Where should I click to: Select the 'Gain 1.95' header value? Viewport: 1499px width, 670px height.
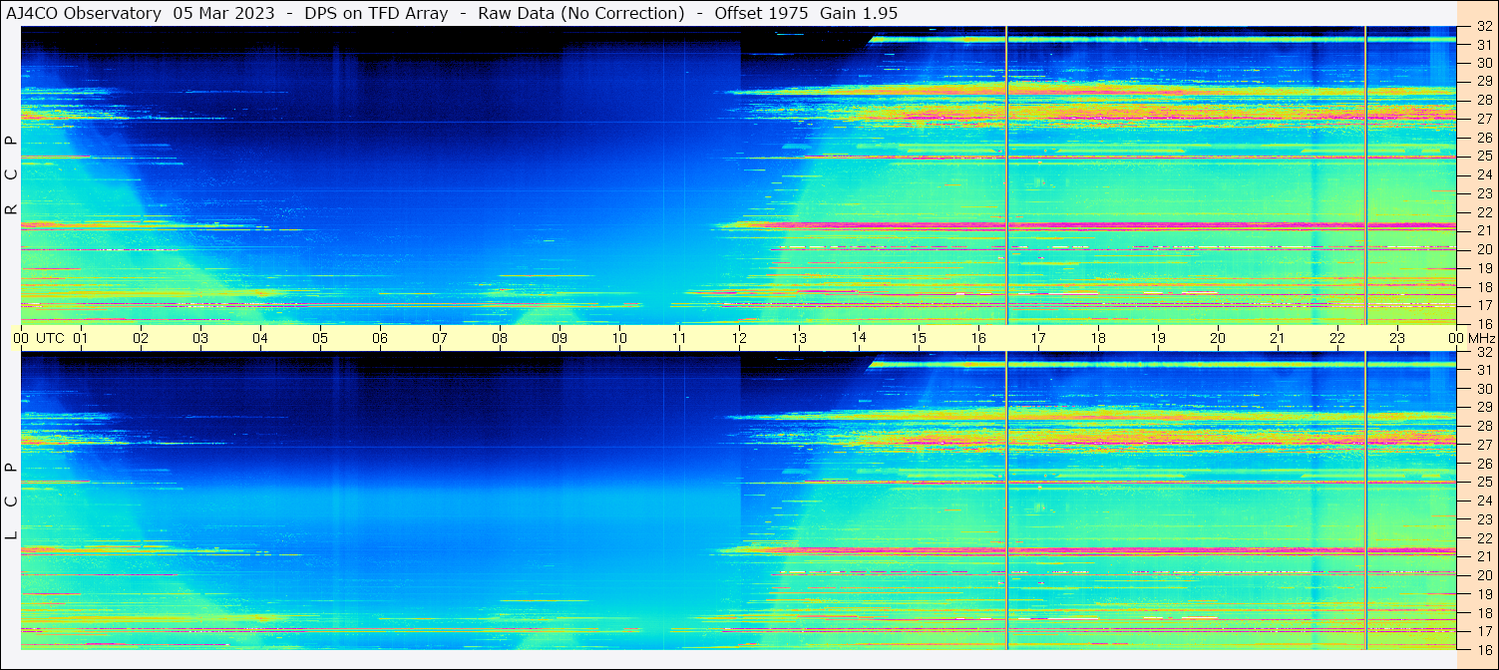pos(859,14)
